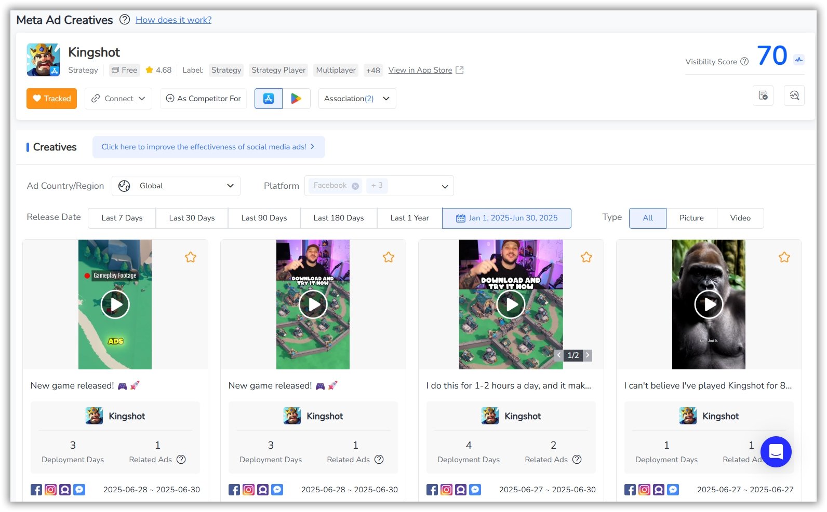Select Last 180 Days release date
Screen dimensions: 827x512
click(x=339, y=218)
